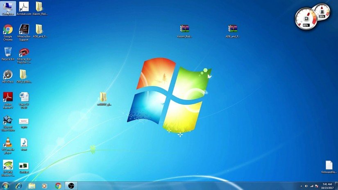Select the Word document beside Adobe Reader 9
The height and width of the screenshot is (190, 338).
(x=24, y=100)
